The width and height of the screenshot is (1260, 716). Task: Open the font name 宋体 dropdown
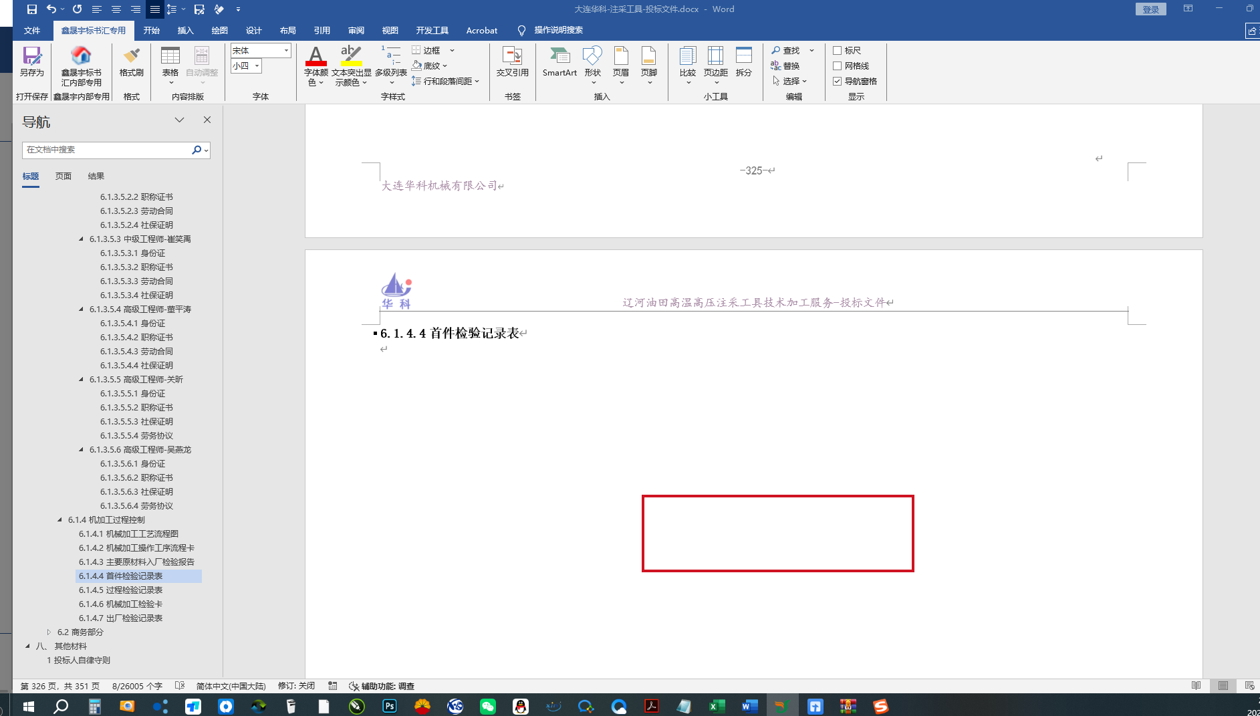click(x=286, y=51)
